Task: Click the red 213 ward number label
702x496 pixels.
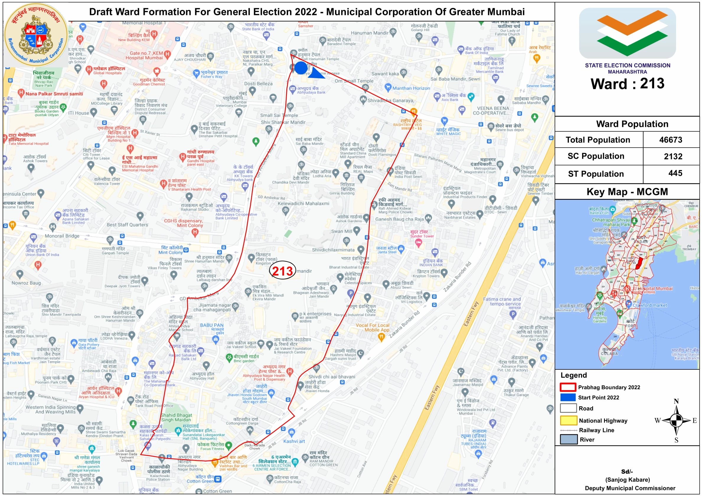Action: [283, 271]
